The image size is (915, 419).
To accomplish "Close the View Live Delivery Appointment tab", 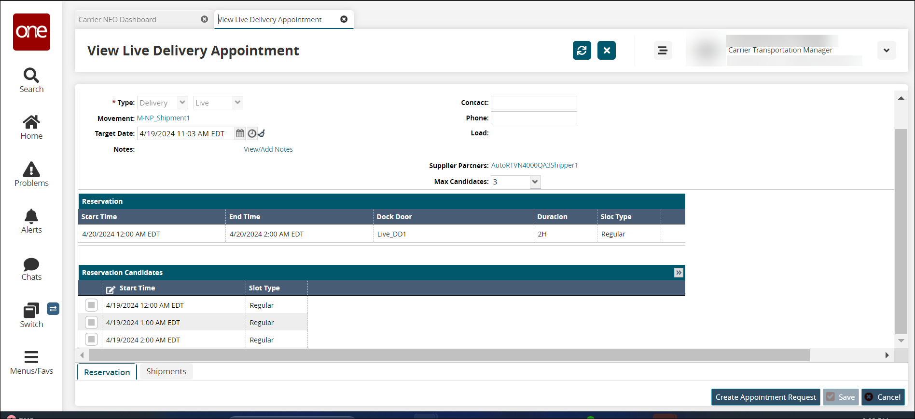I will coord(344,19).
